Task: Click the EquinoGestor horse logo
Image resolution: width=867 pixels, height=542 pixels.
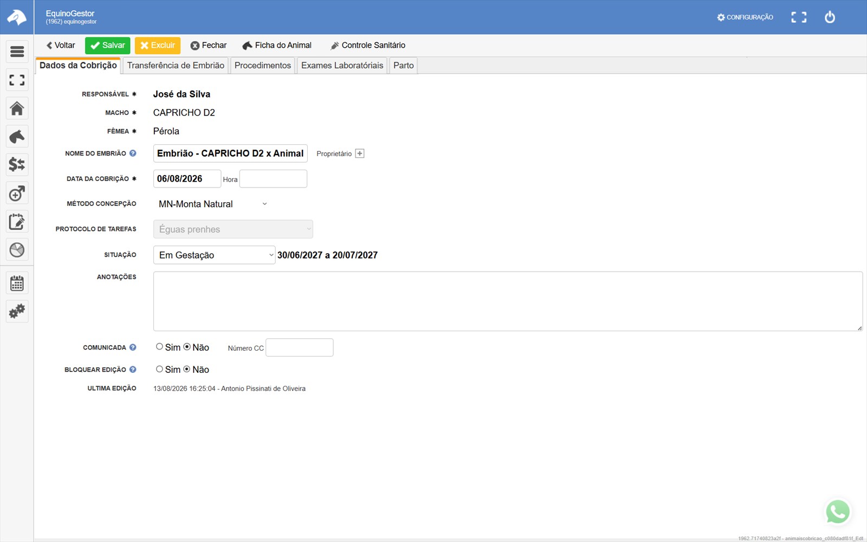Action: (x=17, y=17)
